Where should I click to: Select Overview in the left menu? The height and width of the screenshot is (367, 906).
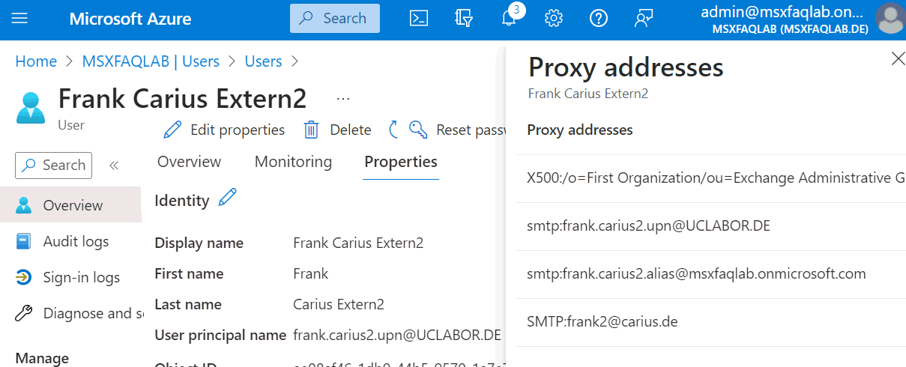click(x=70, y=205)
